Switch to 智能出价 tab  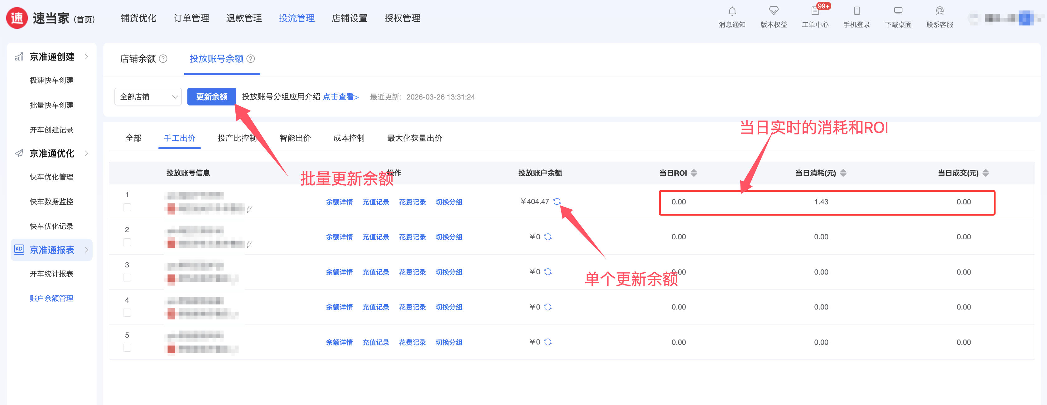click(x=295, y=138)
